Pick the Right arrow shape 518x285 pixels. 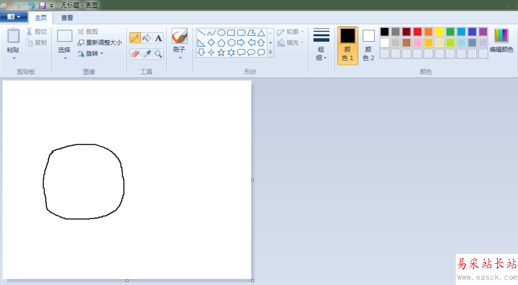click(x=241, y=42)
